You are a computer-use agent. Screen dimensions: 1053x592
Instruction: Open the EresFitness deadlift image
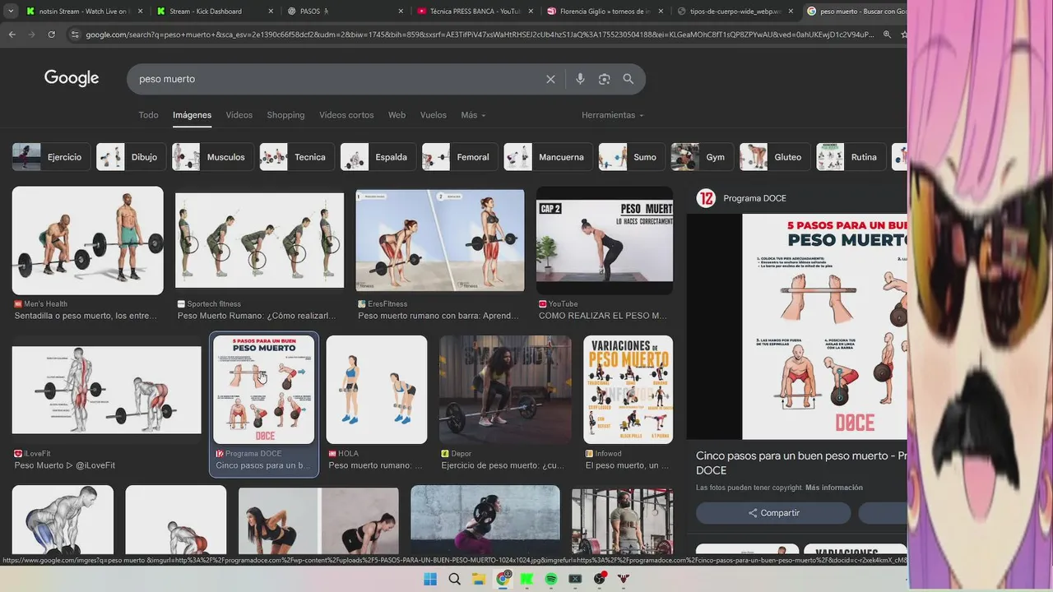[x=440, y=240]
